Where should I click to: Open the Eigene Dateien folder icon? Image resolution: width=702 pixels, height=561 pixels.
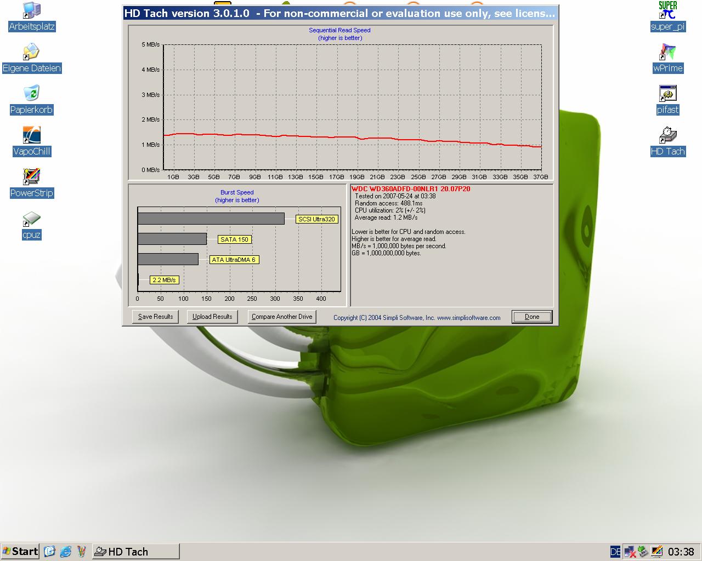[31, 52]
